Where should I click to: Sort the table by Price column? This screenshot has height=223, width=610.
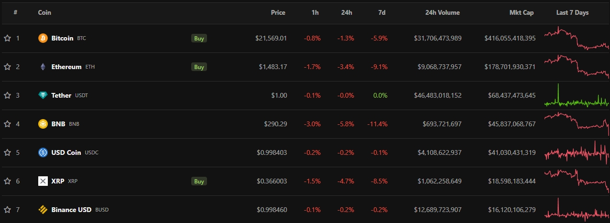pos(278,12)
